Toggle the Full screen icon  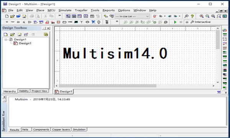(225, 16)
